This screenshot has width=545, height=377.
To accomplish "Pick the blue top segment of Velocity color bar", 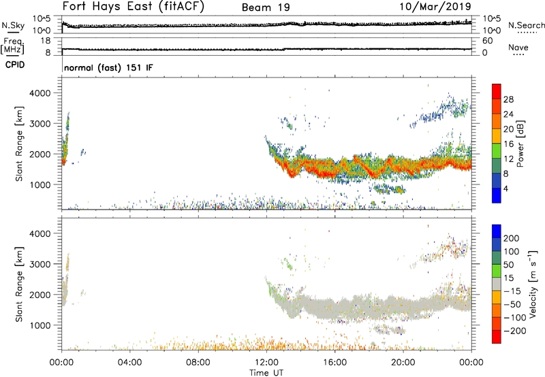I will 497,231.
